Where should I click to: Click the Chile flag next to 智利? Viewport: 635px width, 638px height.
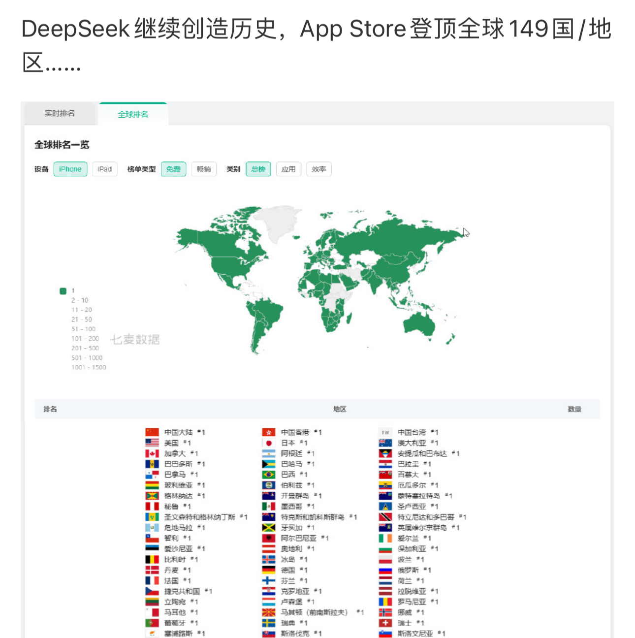click(x=152, y=538)
